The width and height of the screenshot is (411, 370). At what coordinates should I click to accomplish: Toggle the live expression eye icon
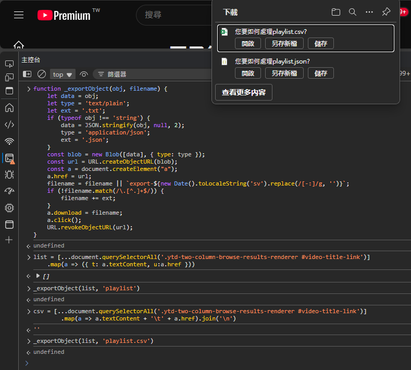pyautogui.click(x=83, y=75)
